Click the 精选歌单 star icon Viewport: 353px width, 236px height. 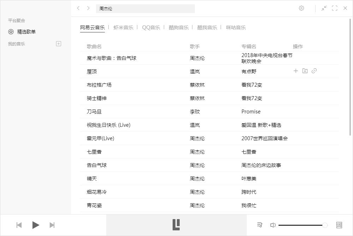point(10,31)
